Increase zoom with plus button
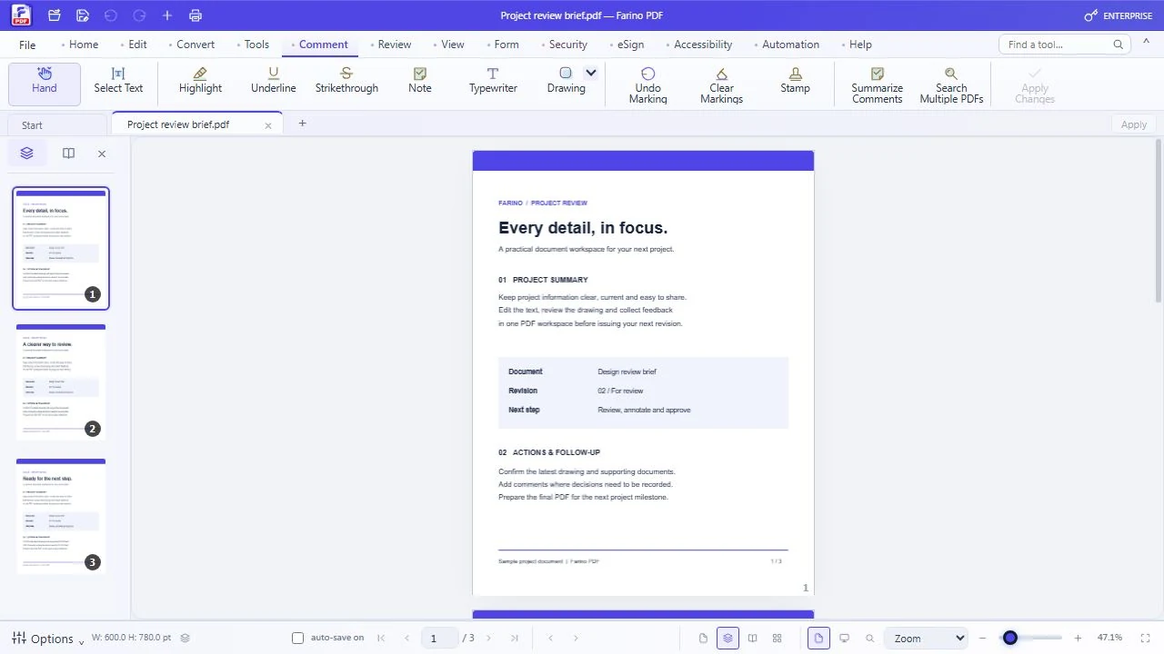1164x654 pixels. 1079,639
